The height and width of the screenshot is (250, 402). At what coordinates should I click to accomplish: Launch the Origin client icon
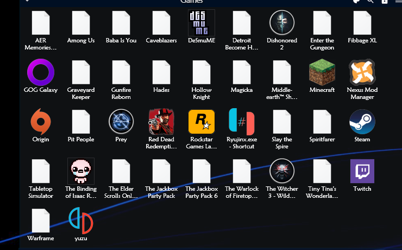pos(41,122)
